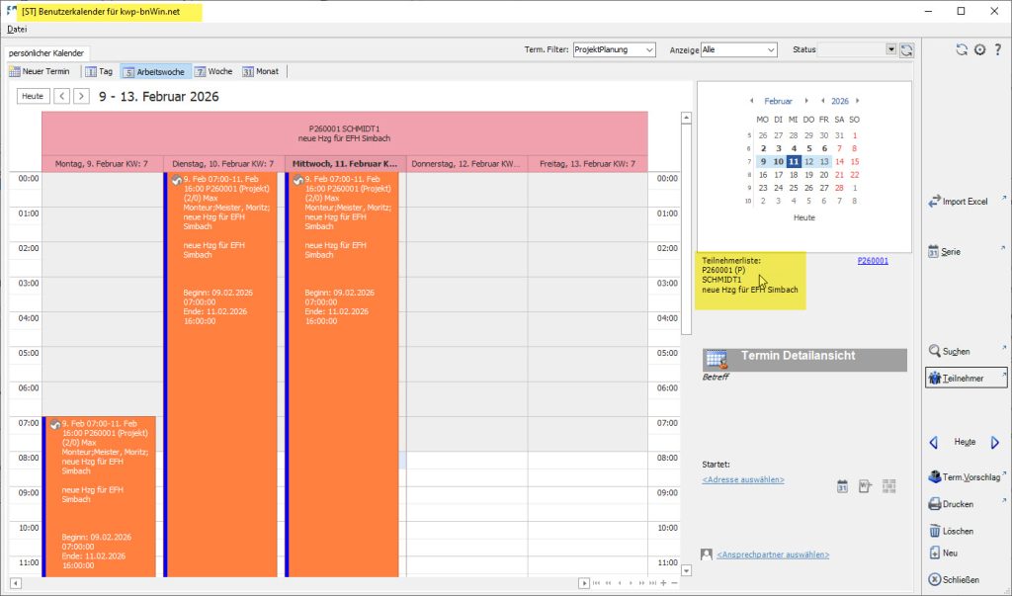Viewport: 1012px width, 596px height.
Task: Open the Import Excel function
Action: pyautogui.click(x=934, y=202)
